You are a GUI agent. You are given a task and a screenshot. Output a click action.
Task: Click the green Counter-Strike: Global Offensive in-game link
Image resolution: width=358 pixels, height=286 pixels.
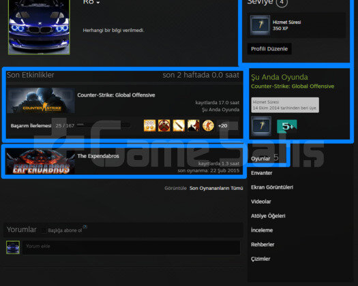293,86
